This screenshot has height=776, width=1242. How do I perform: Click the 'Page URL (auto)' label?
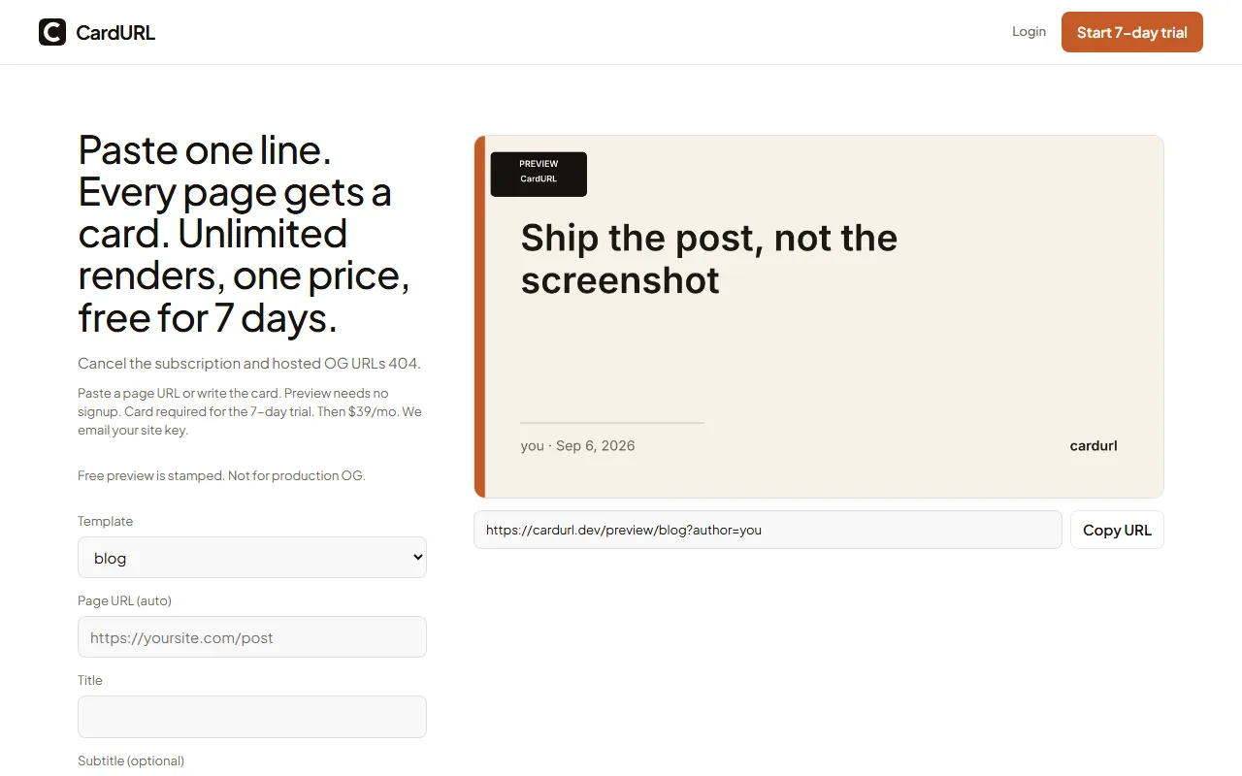coord(124,600)
